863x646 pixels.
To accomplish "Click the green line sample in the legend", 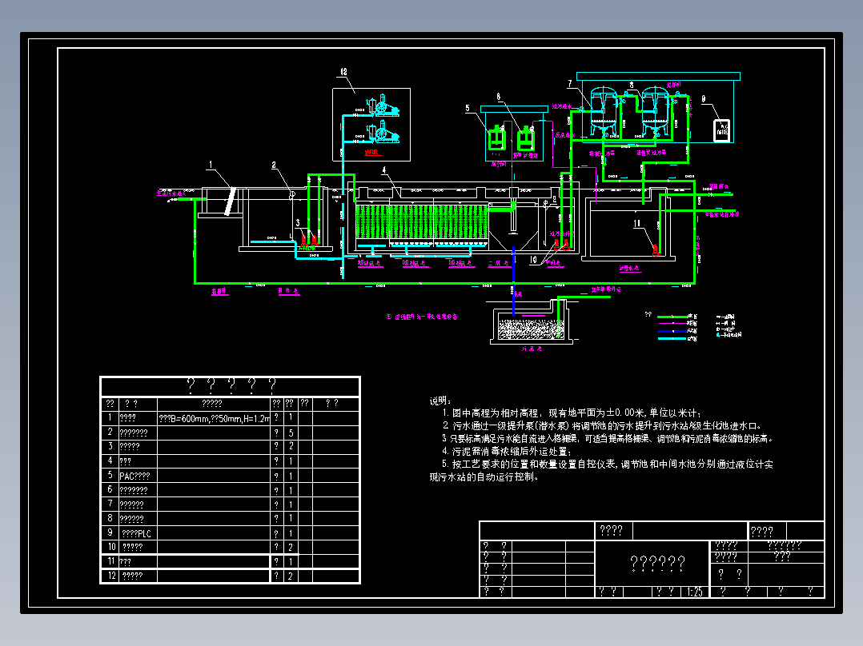I will [x=672, y=317].
